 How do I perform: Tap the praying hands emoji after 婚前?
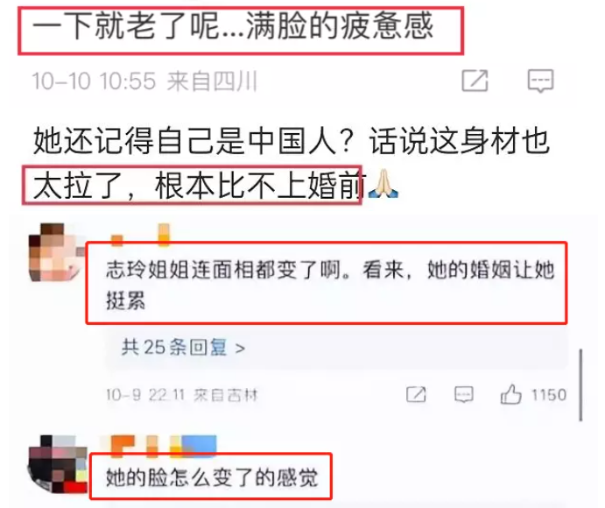(x=383, y=184)
